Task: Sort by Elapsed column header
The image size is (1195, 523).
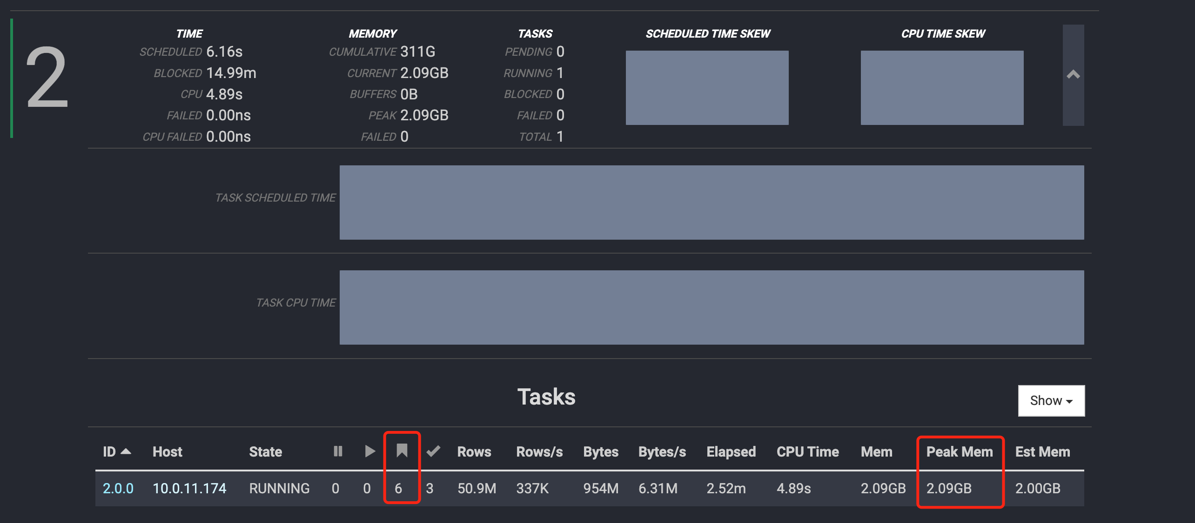Action: (731, 451)
